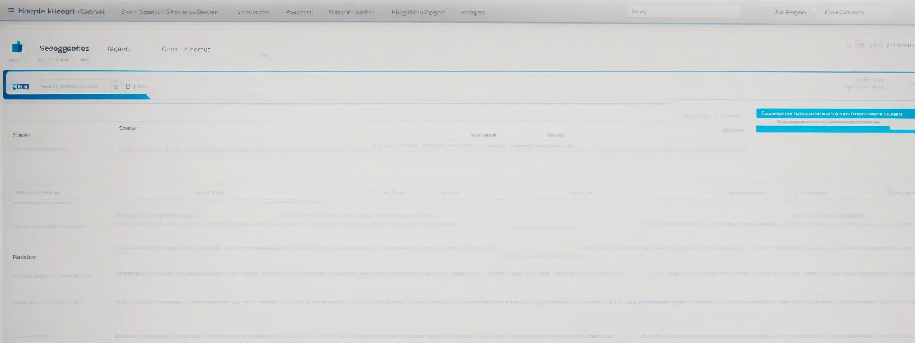Open the 'Nmg Oirie Segles' navigation item

coord(418,12)
